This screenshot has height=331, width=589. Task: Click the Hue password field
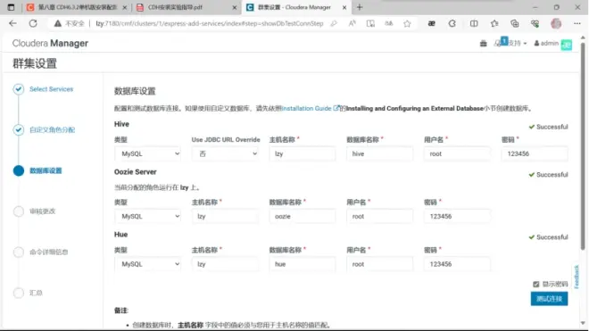[x=457, y=264]
